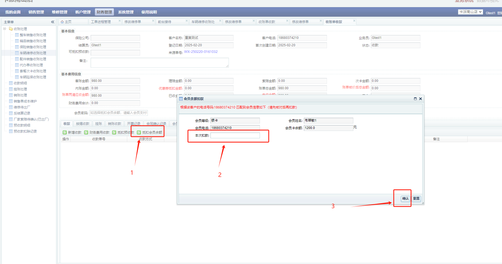Click the 重置 button in dialog
This screenshot has height=264, width=502.
416,199
